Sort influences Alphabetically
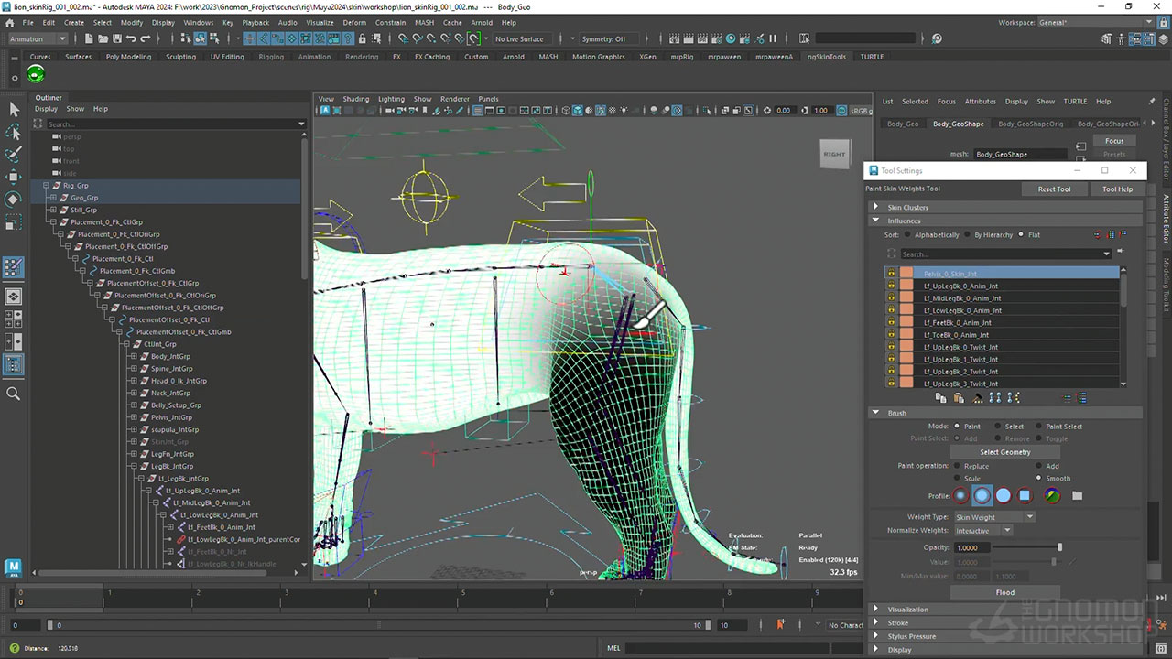Image resolution: width=1172 pixels, height=659 pixels. click(908, 235)
